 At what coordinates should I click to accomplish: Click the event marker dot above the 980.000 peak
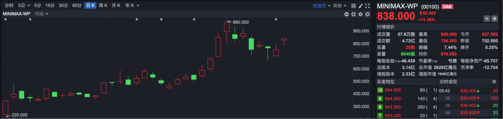tap(194, 19)
